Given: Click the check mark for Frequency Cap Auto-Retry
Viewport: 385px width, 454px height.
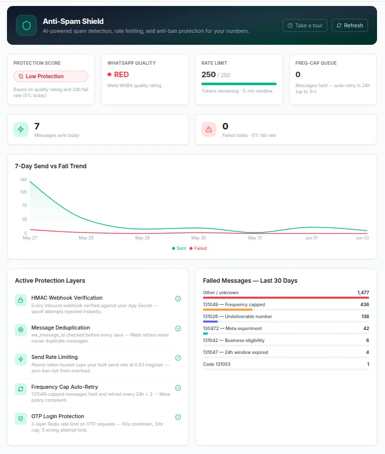Looking at the screenshot, I should click(178, 388).
